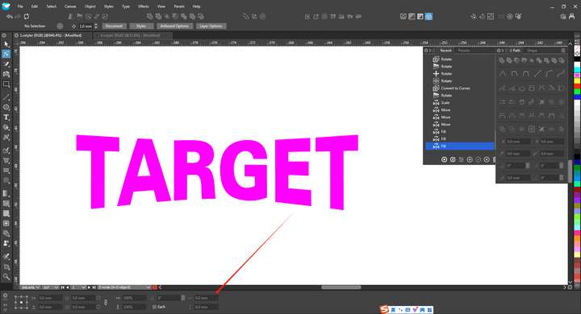Click the horizontal scrollbar thumb
The width and height of the screenshot is (581, 314).
[x=341, y=287]
